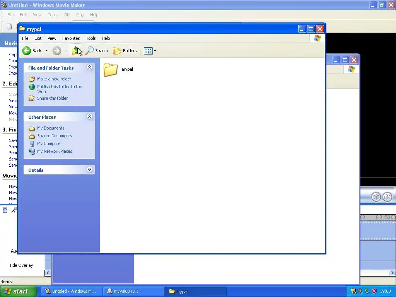Open the Back history dropdown arrow
The width and height of the screenshot is (396, 297).
point(46,51)
